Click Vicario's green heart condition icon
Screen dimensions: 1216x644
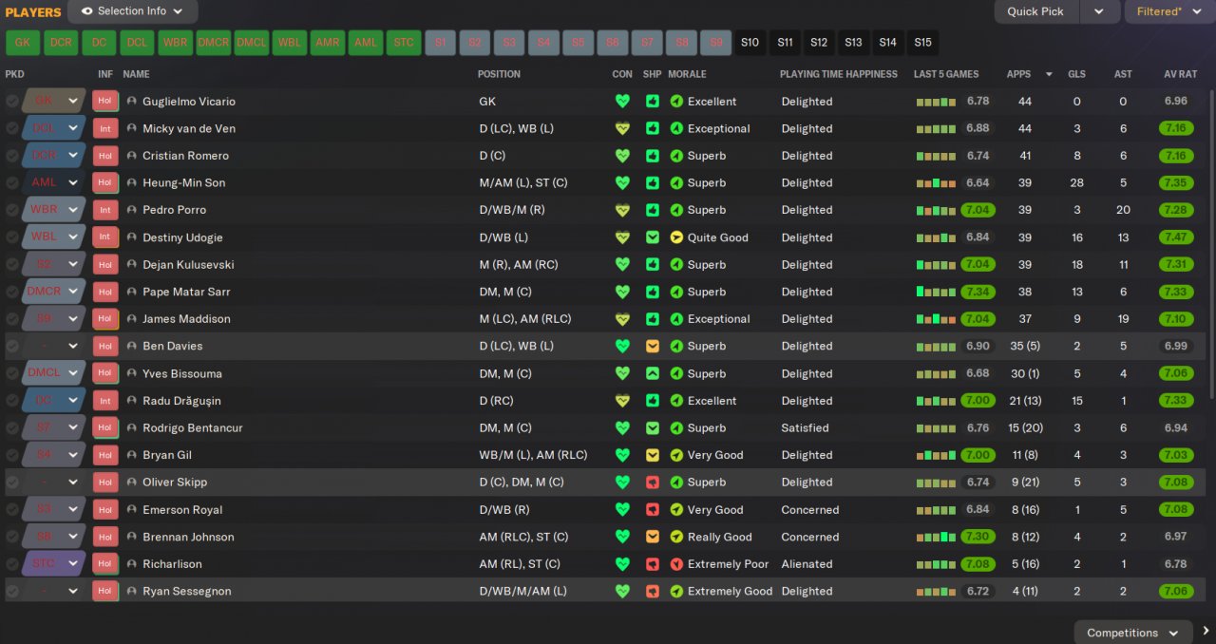click(622, 101)
